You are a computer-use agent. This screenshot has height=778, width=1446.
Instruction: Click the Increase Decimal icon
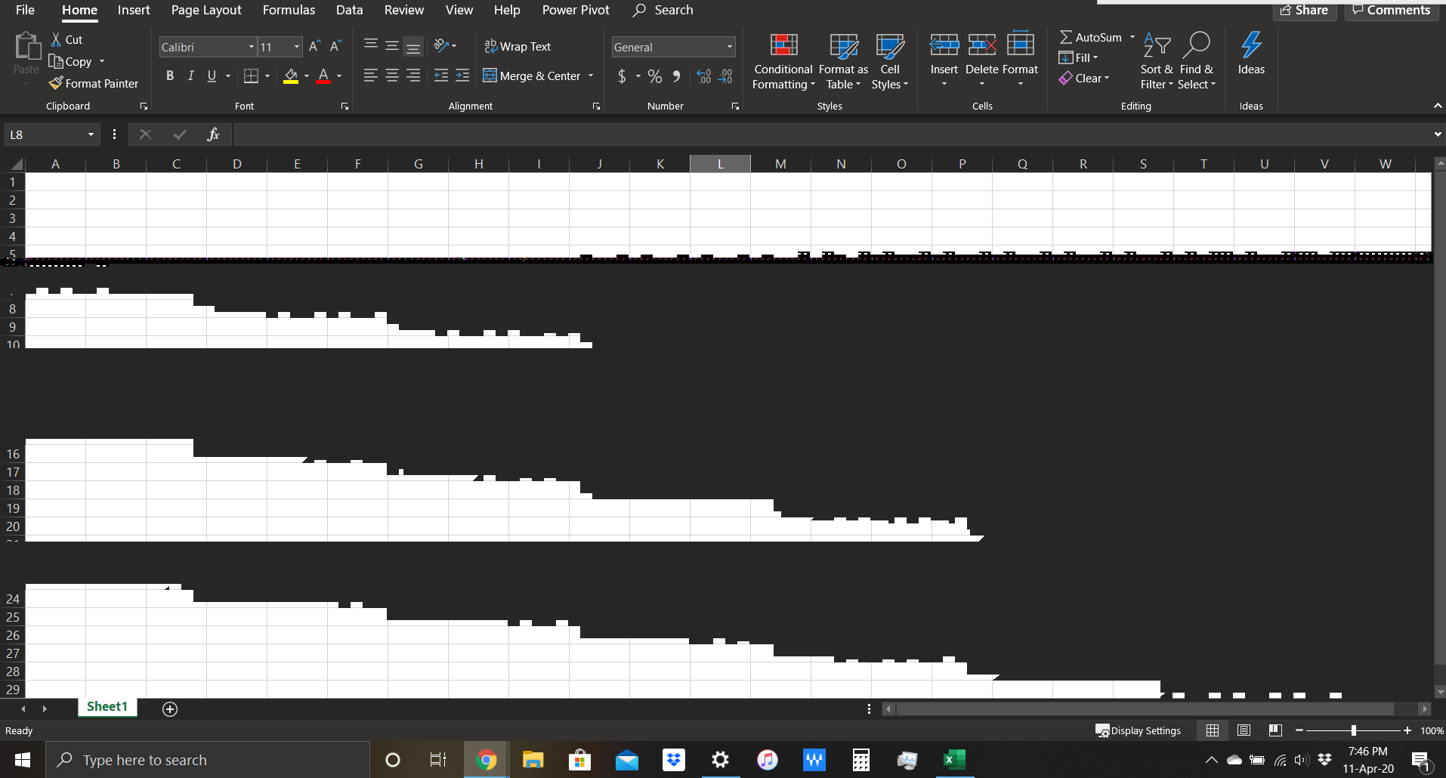704,76
